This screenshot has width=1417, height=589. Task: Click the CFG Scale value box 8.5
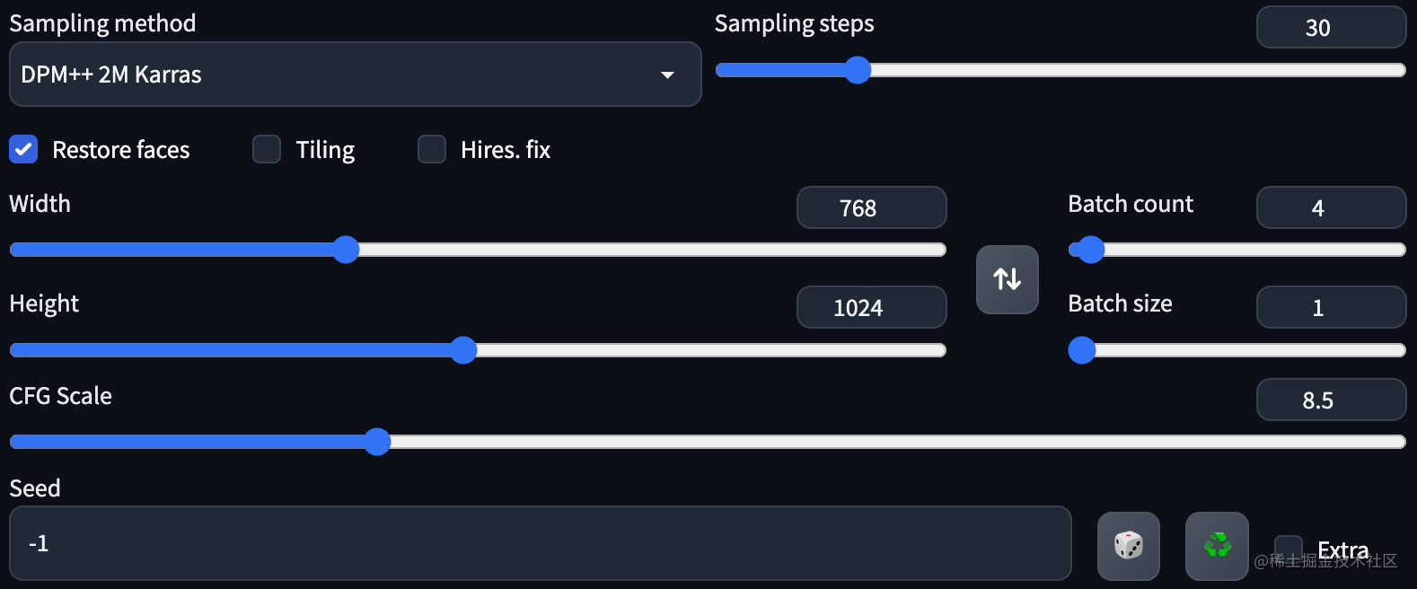1330,400
